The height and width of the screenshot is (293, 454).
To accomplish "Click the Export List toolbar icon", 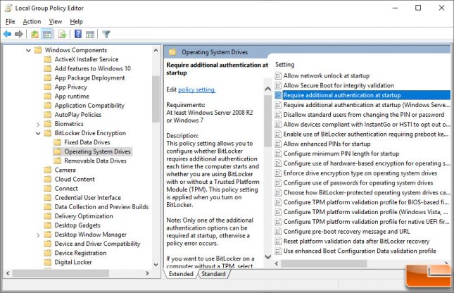I will click(62, 35).
